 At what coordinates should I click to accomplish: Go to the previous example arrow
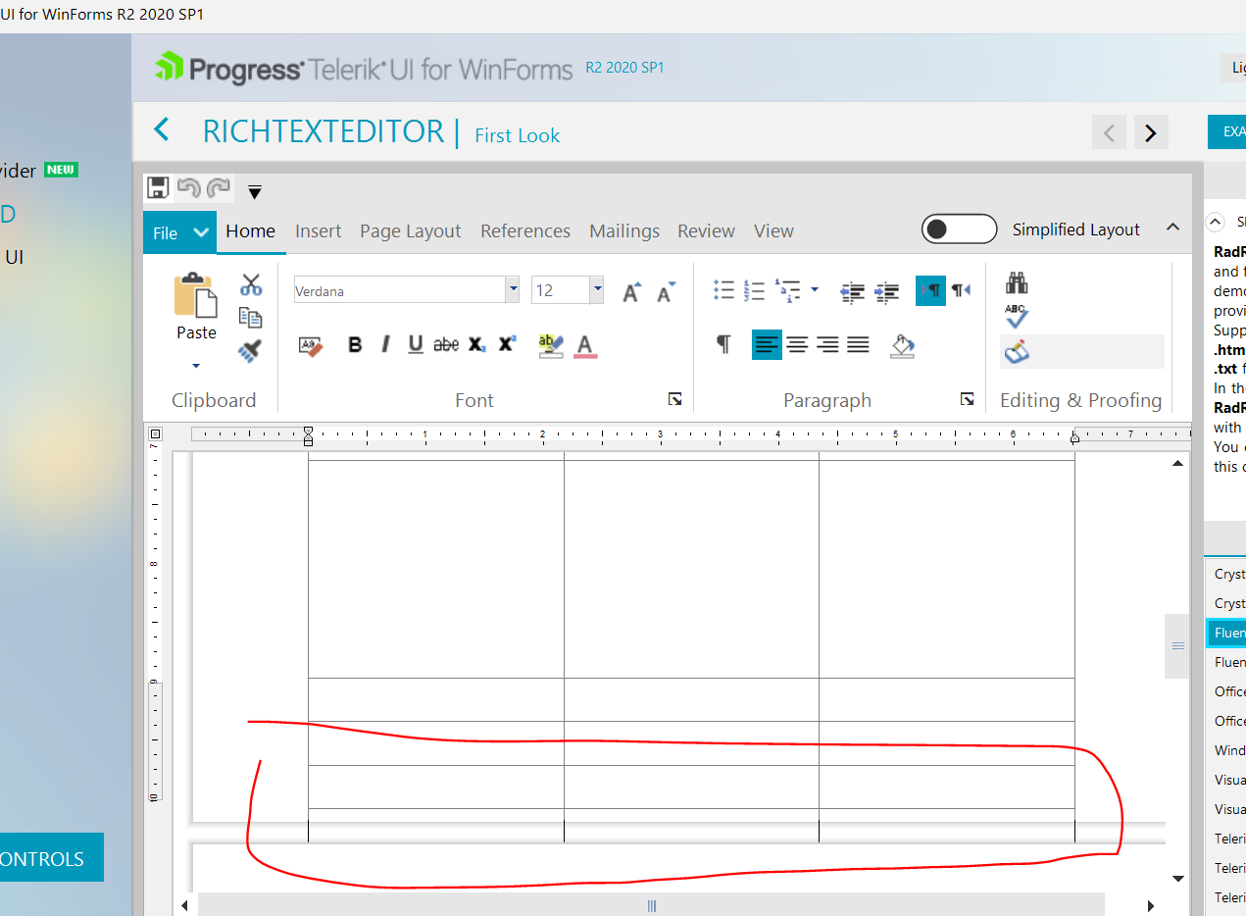[1109, 132]
